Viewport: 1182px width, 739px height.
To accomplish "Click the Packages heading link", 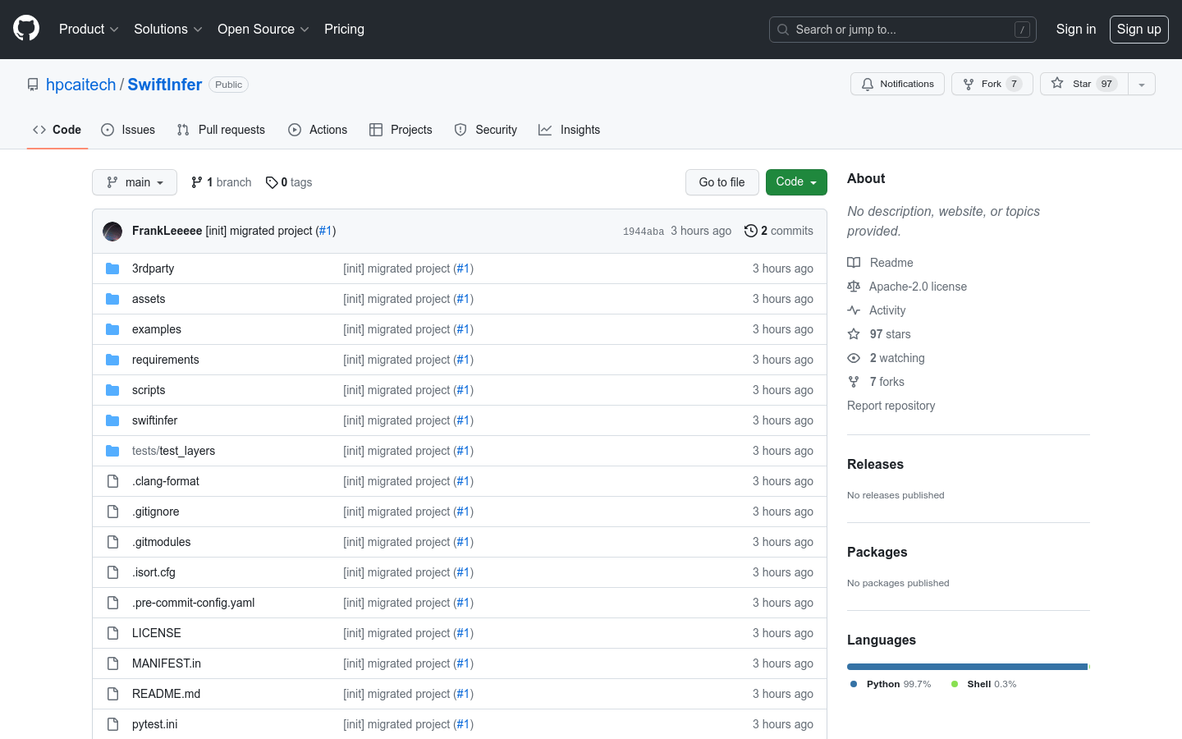I will click(x=877, y=552).
